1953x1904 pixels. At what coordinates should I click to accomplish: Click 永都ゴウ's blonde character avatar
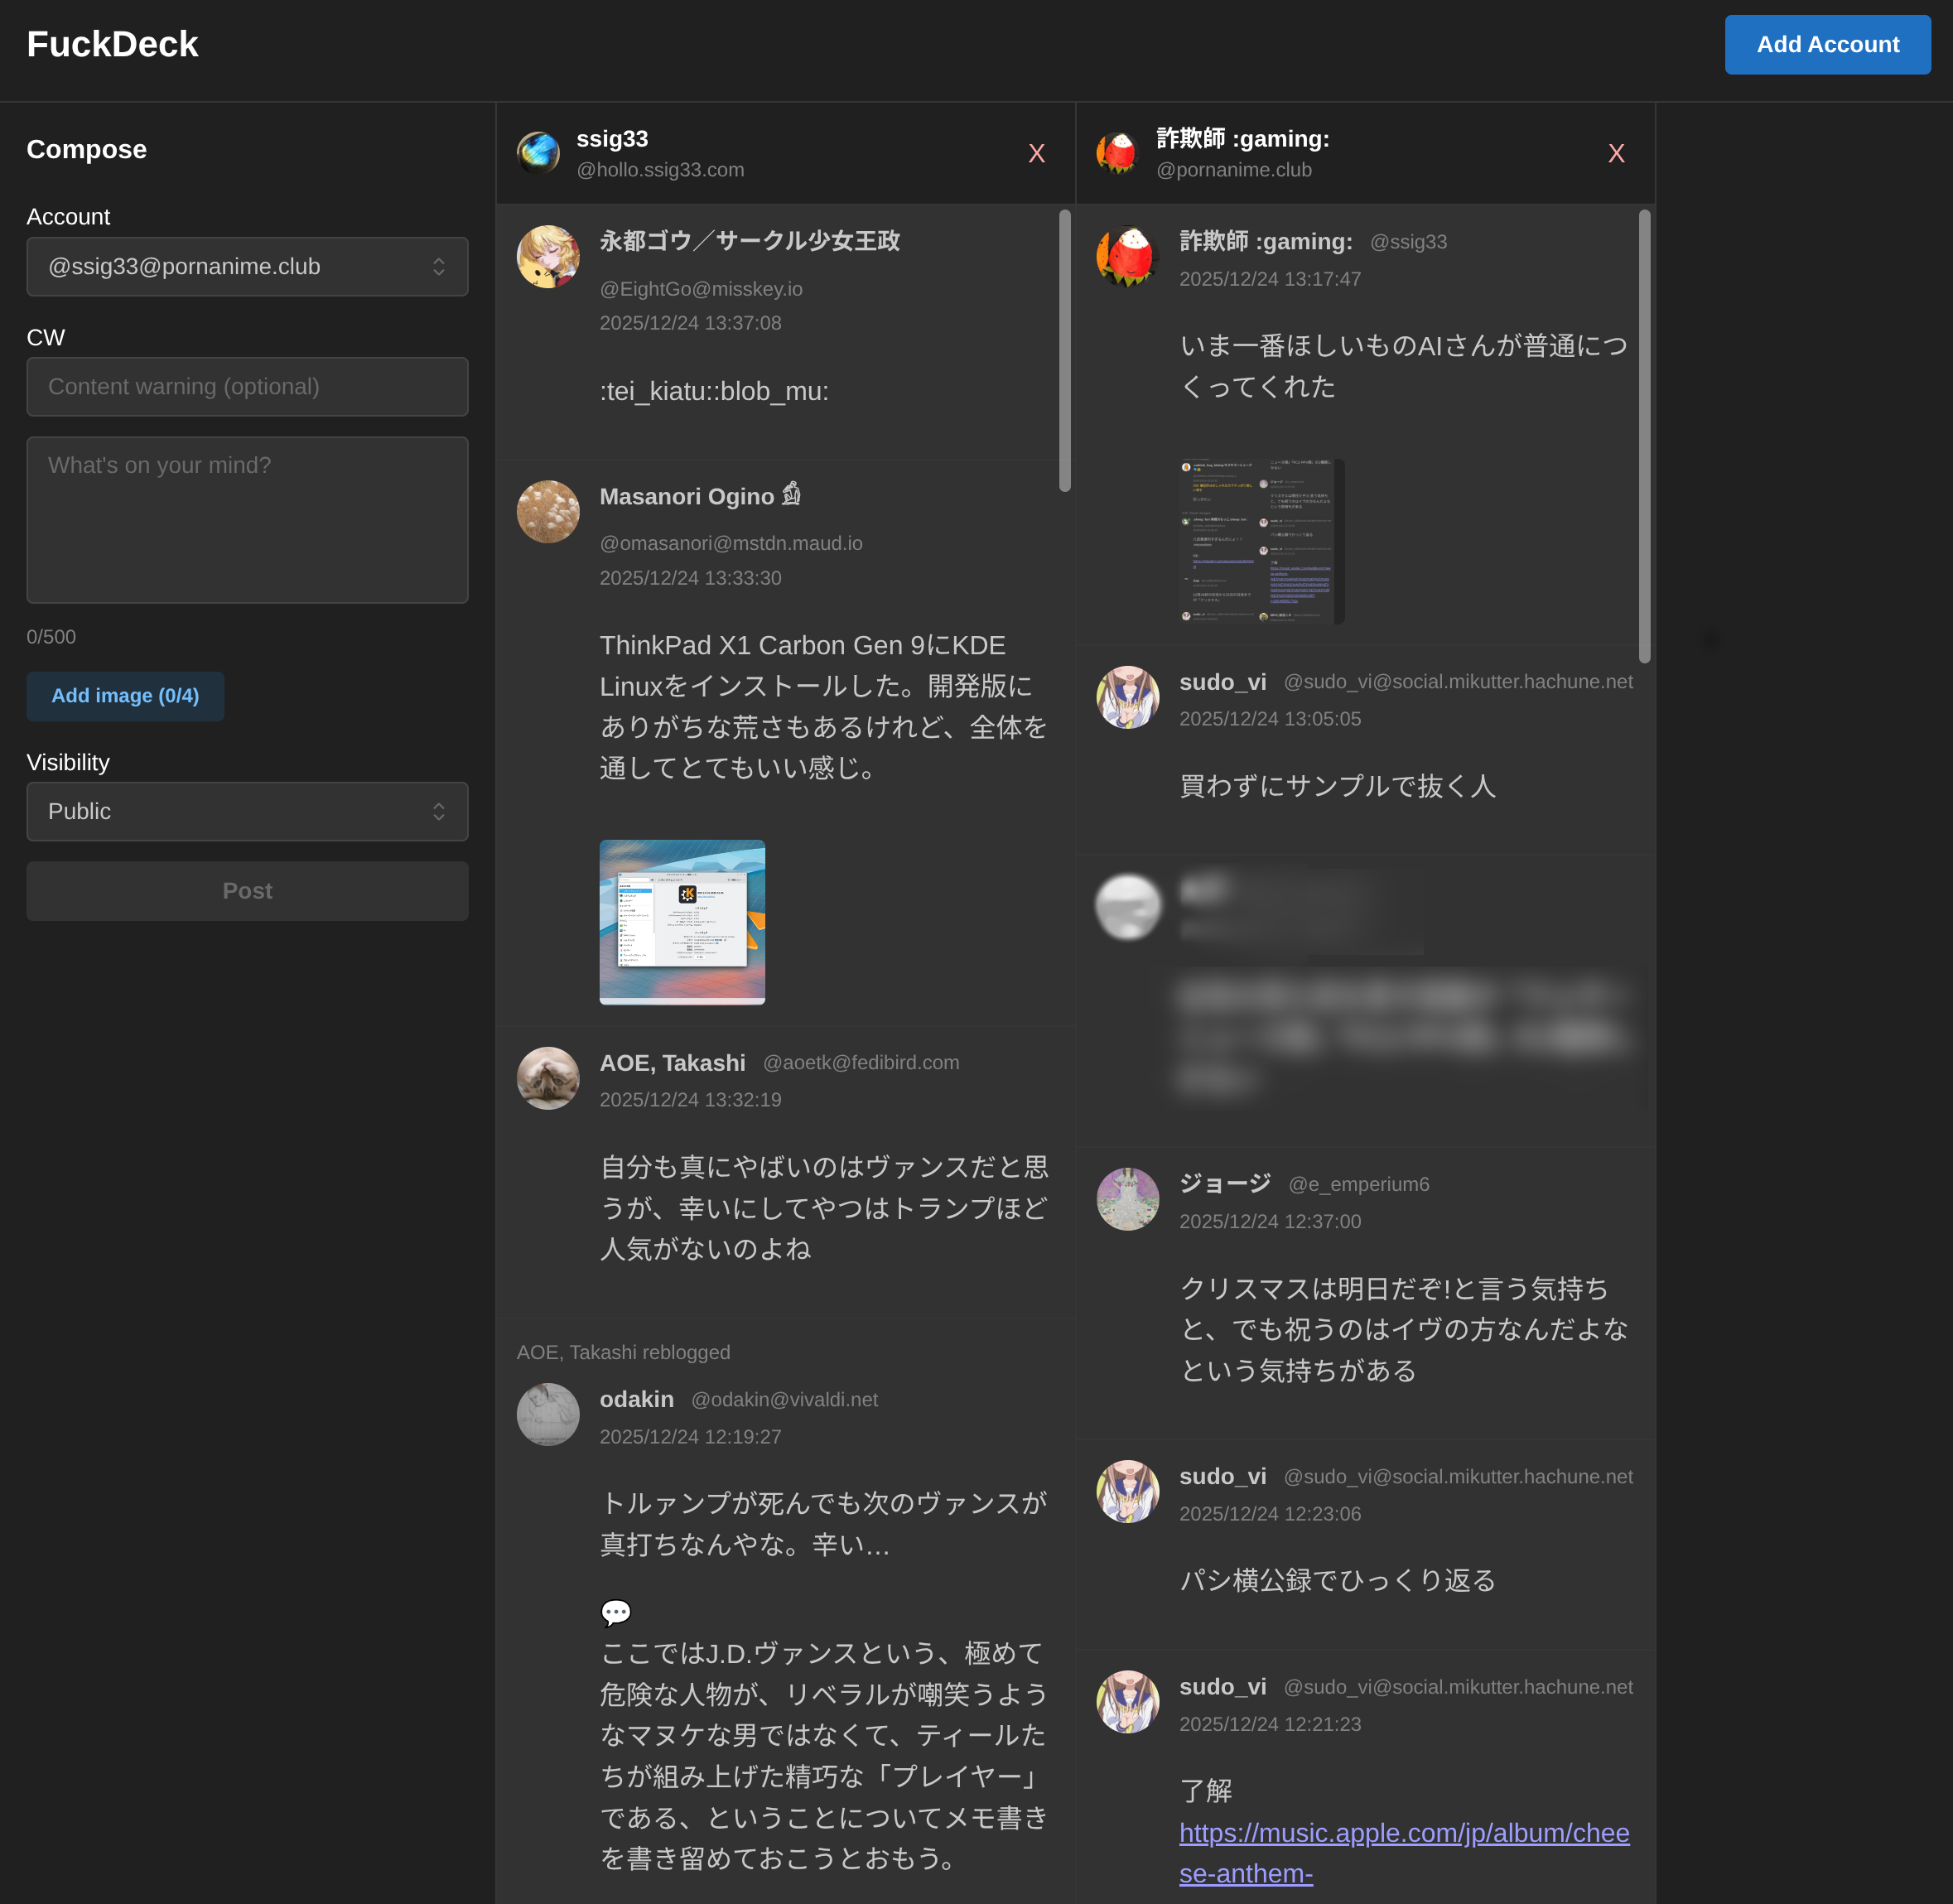(548, 256)
